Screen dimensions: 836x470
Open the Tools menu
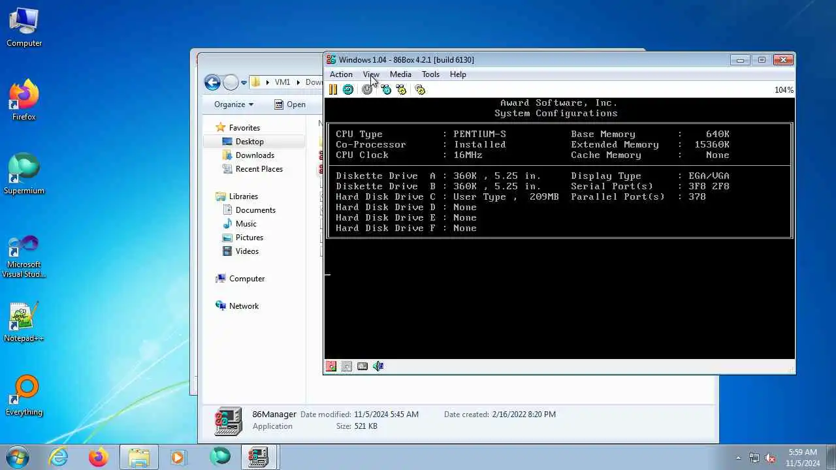coord(430,74)
